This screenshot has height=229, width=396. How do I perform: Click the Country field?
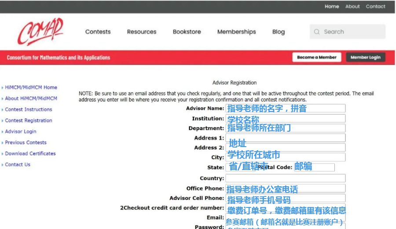(x=286, y=178)
